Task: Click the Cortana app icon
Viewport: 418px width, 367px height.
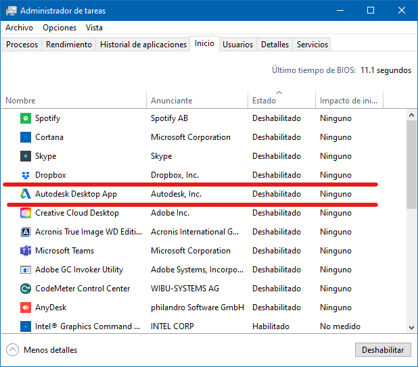Action: coord(26,137)
